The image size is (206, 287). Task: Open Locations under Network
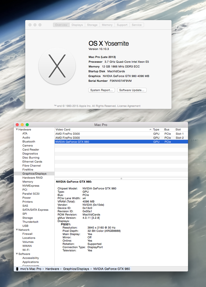click(29, 238)
